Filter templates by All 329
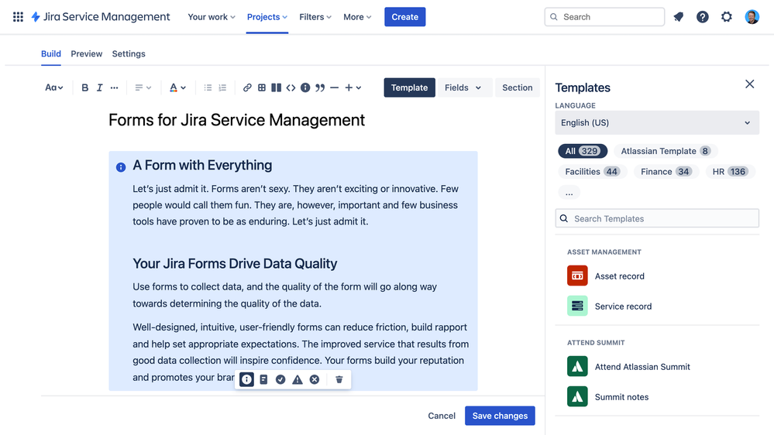The width and height of the screenshot is (774, 435). 583,151
